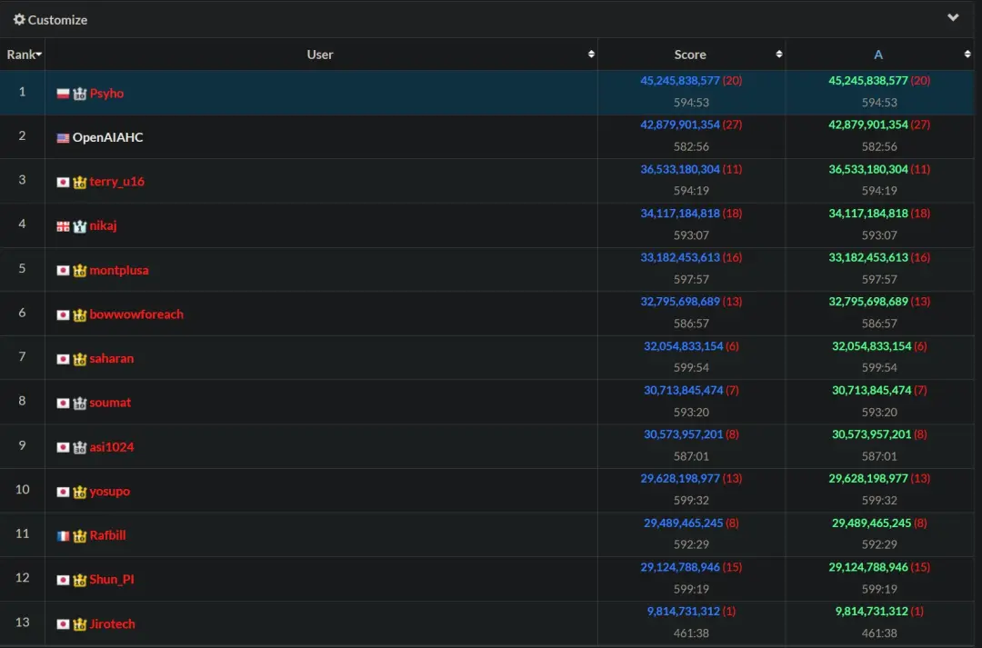View yosupo's user profile
The image size is (982, 648).
tap(109, 492)
